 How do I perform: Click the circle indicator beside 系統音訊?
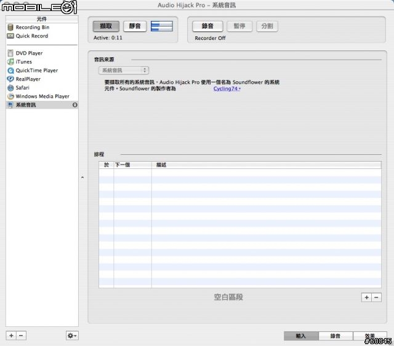tap(75, 105)
